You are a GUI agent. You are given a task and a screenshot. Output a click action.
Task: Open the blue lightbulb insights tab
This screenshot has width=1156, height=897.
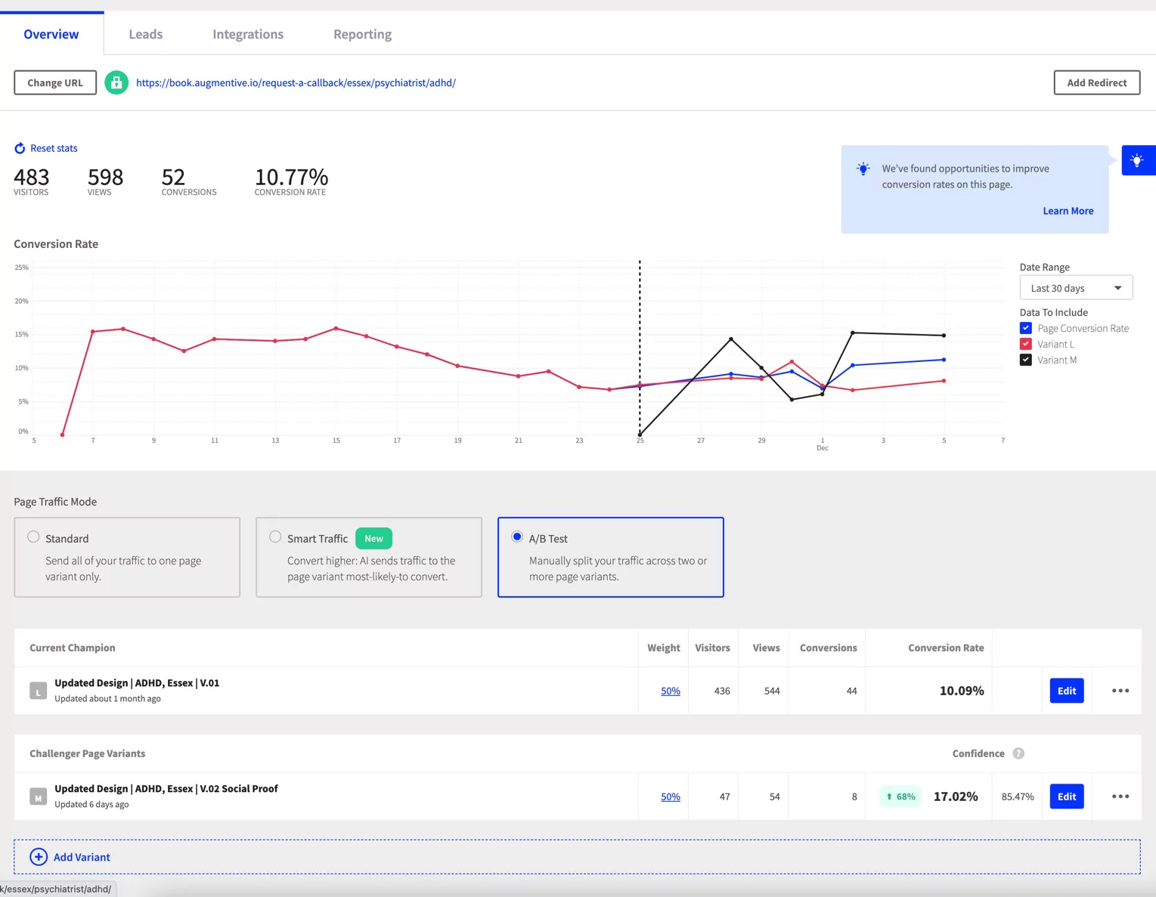click(x=1137, y=160)
